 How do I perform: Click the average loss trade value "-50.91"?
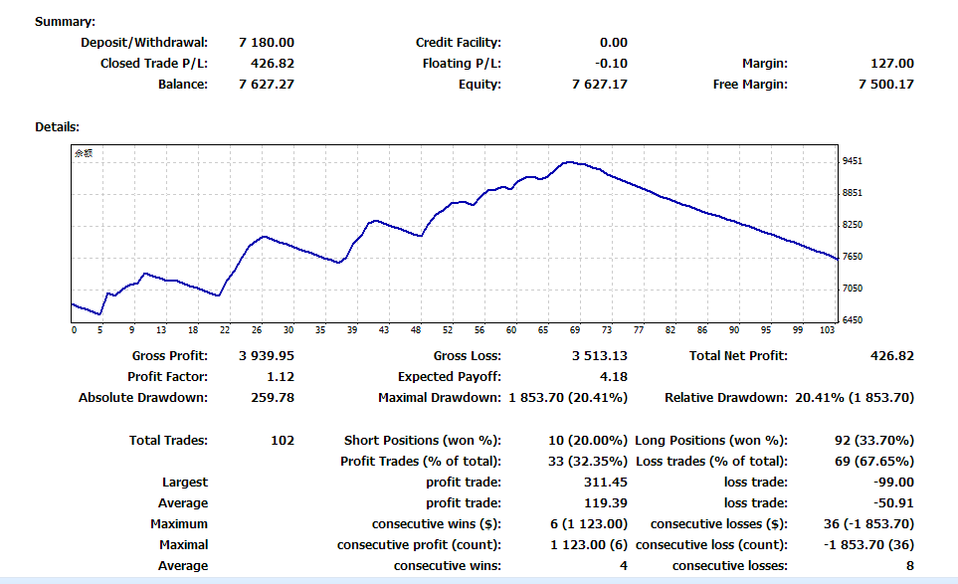click(894, 502)
